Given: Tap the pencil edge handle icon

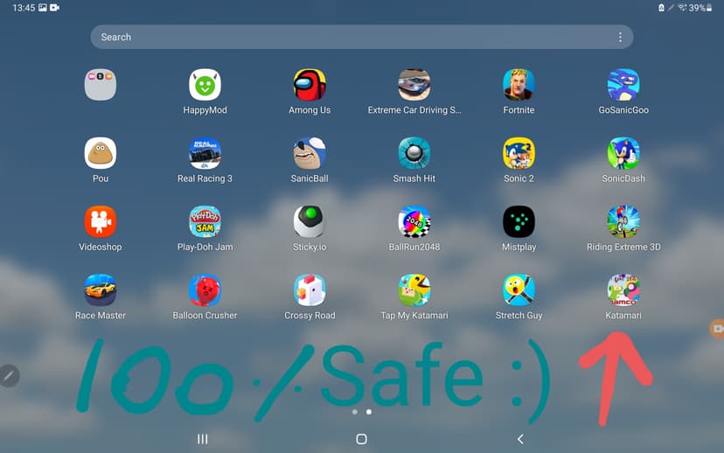Looking at the screenshot, I should 9,376.
